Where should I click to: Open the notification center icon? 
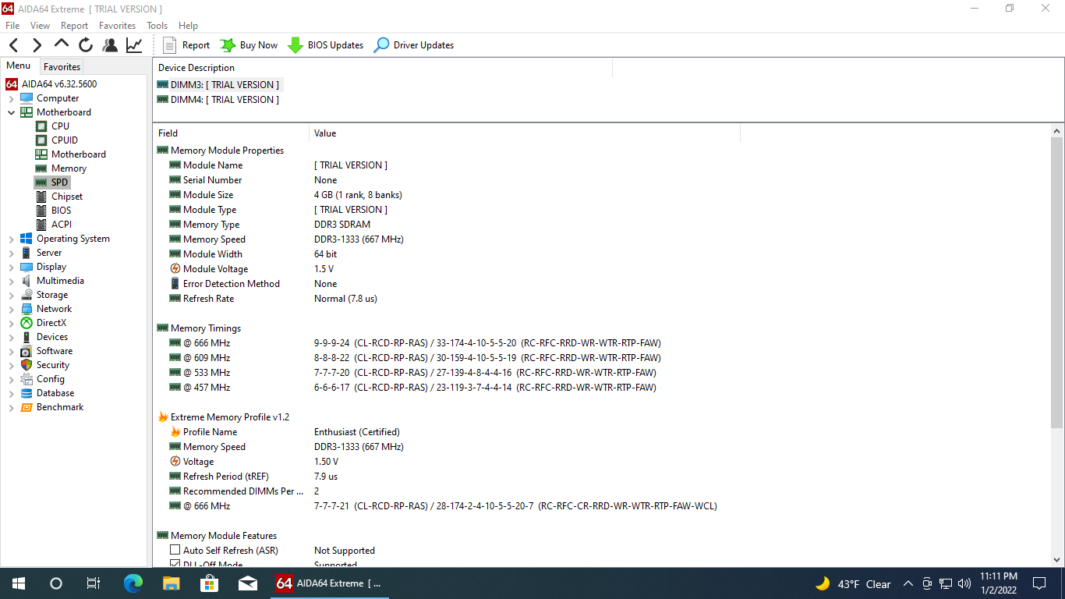(x=1039, y=583)
